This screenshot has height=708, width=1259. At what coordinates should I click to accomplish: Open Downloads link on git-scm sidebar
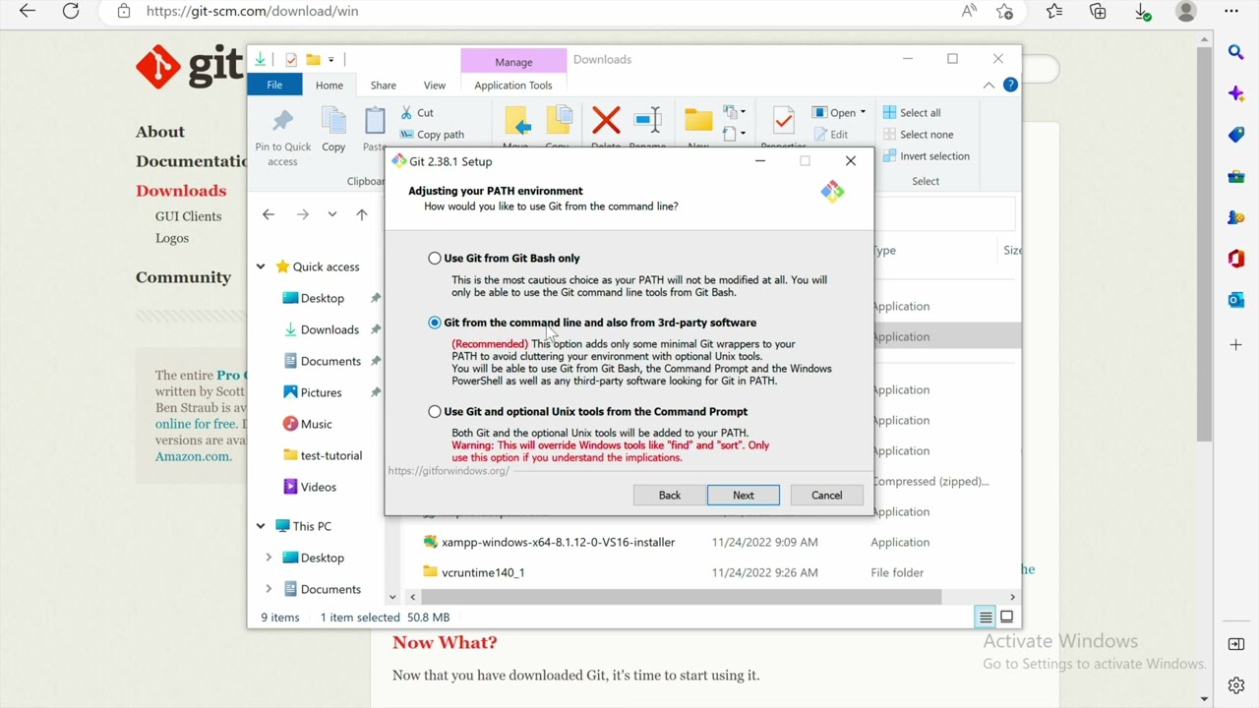pos(181,191)
